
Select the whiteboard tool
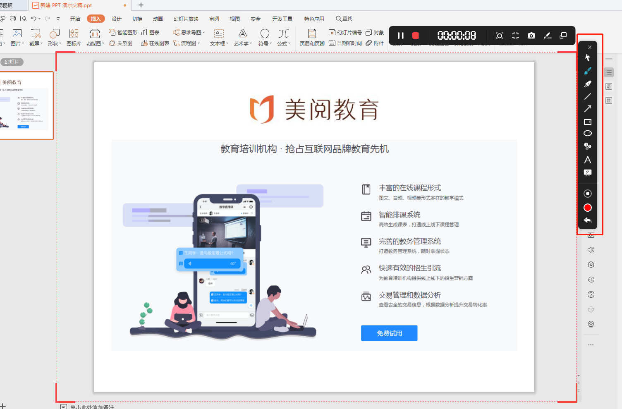588,173
